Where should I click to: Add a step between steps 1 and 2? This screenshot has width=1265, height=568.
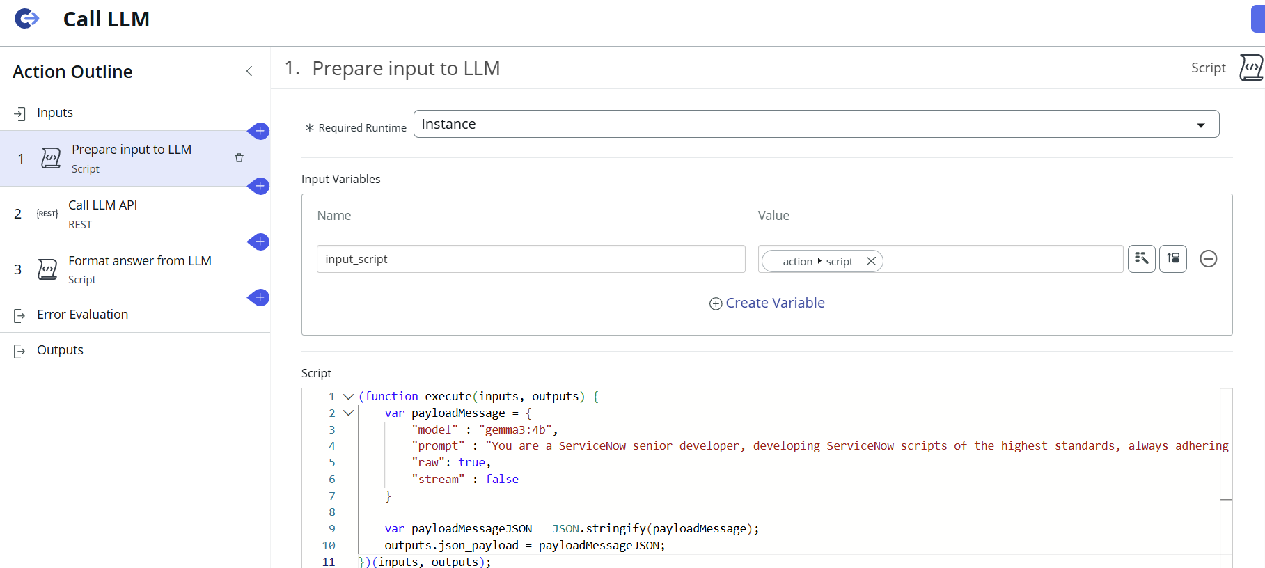click(x=259, y=186)
